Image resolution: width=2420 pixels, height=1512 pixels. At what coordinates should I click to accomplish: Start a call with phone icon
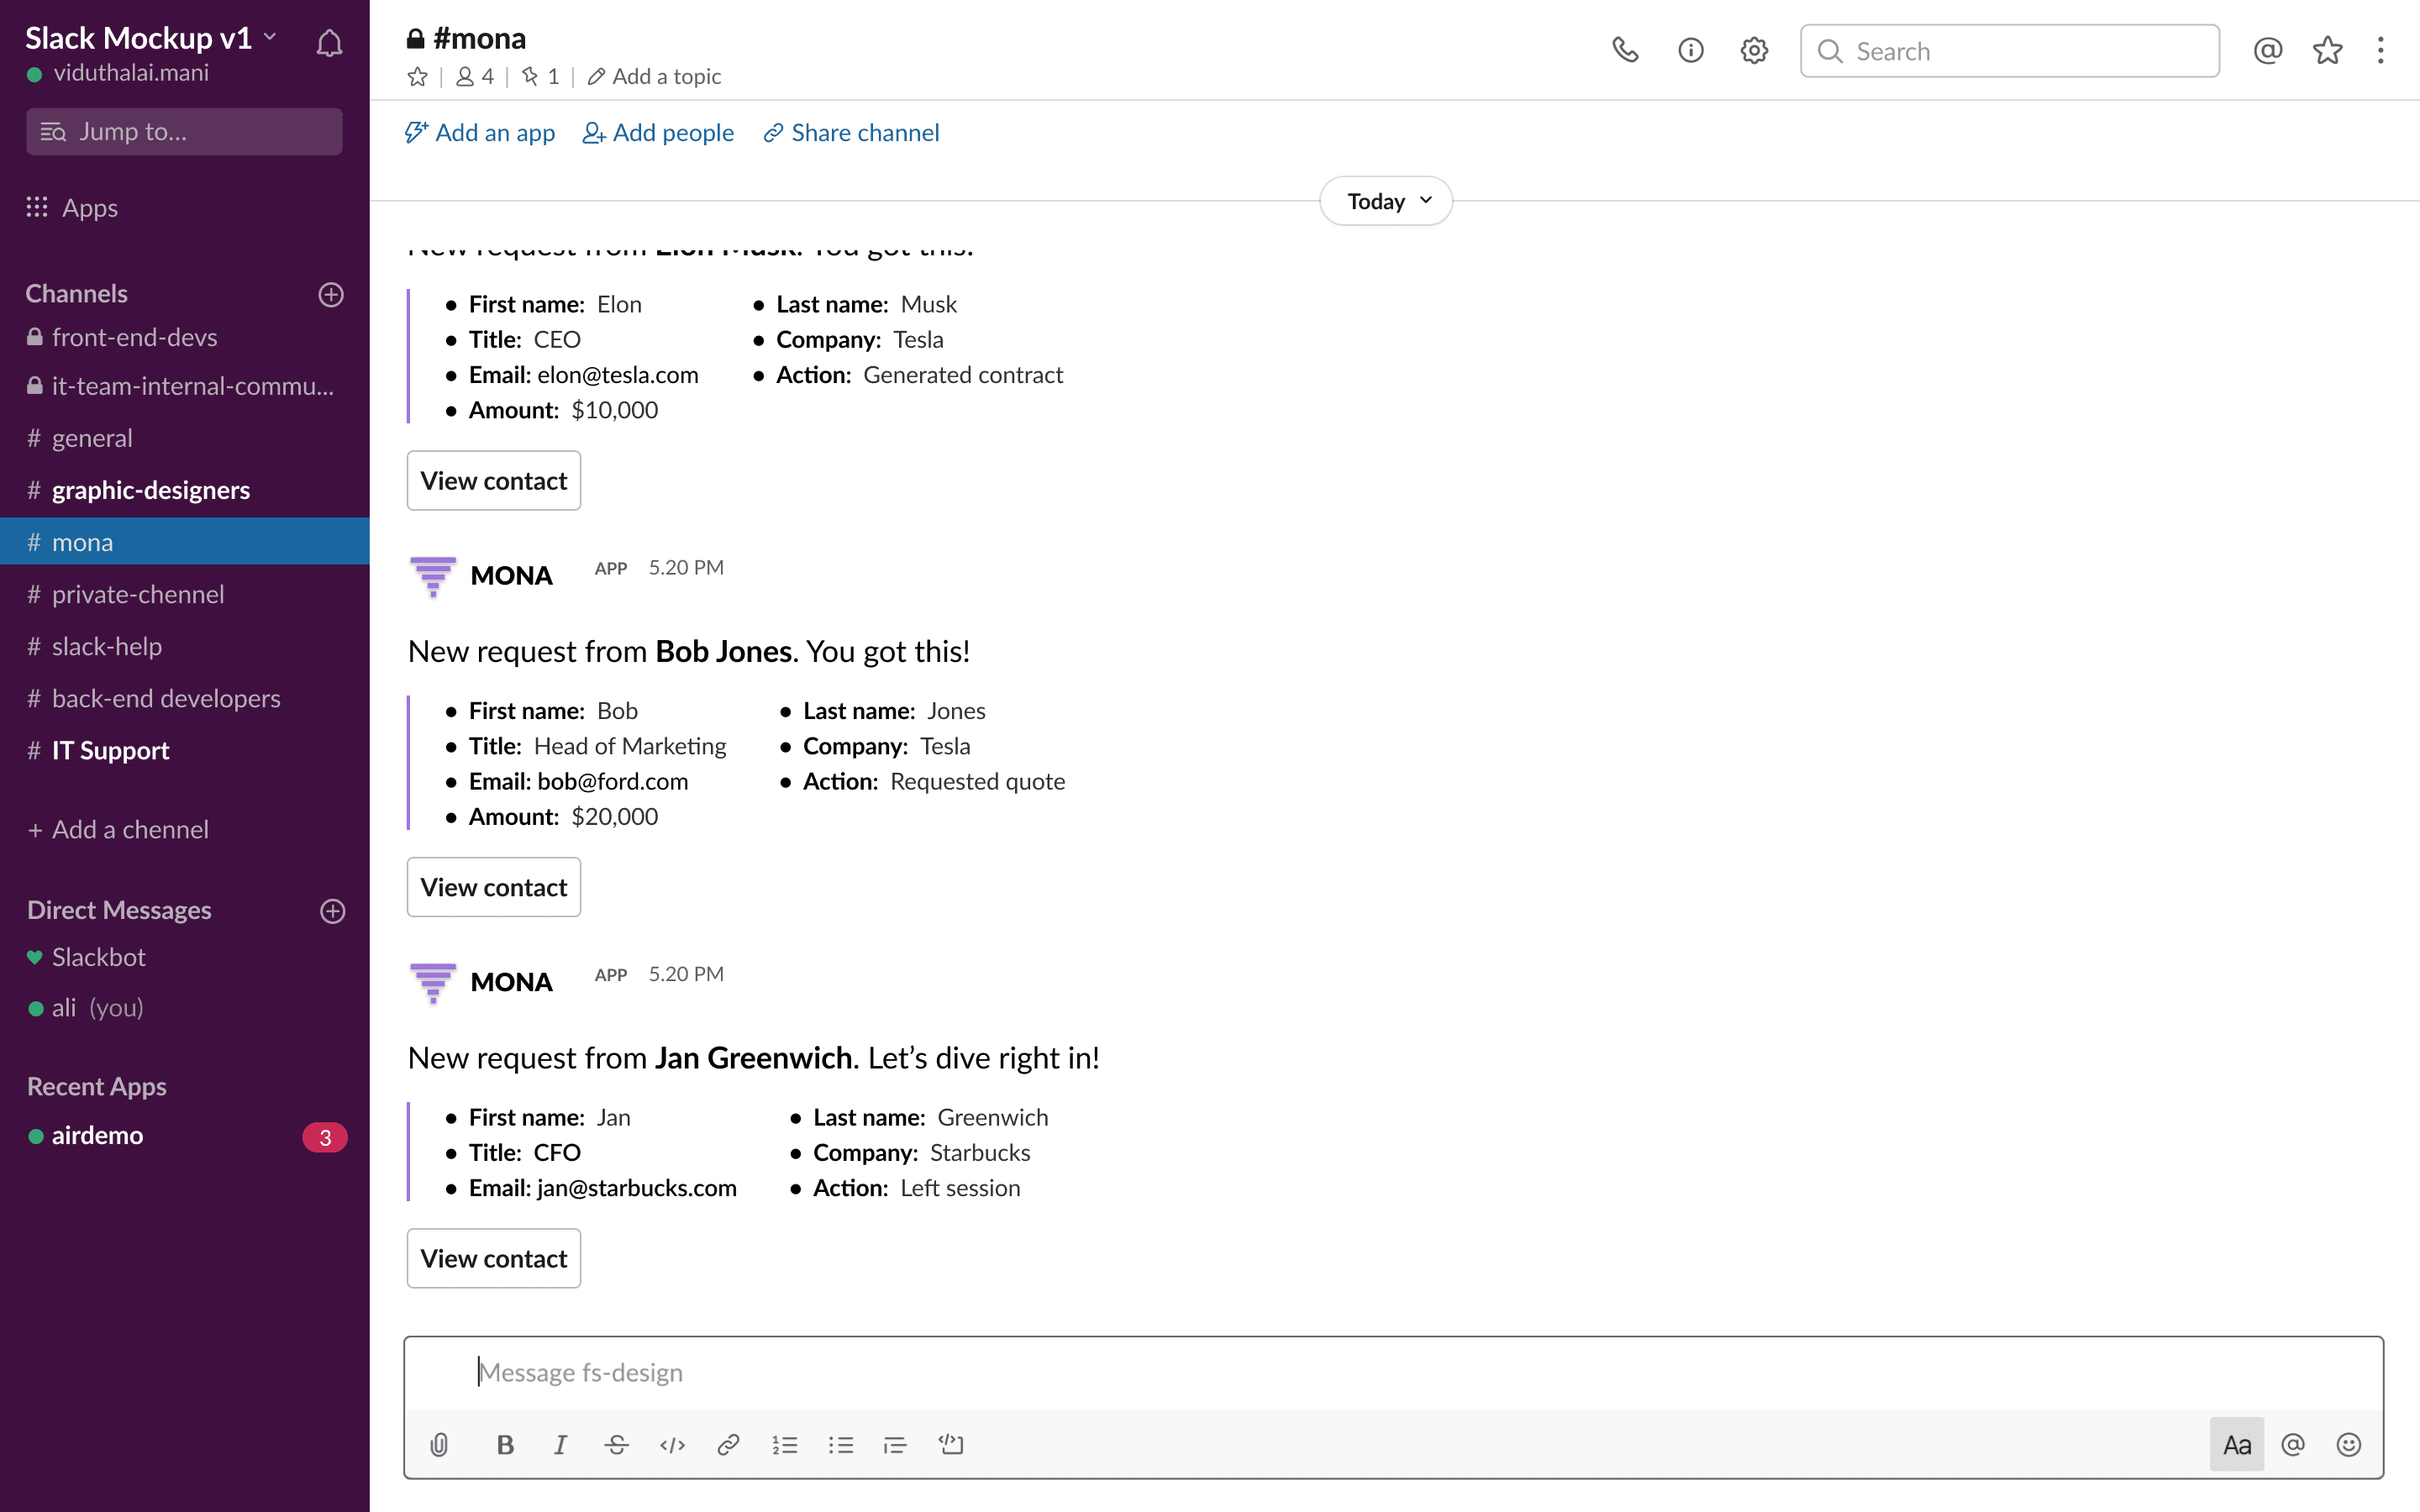coord(1625,50)
